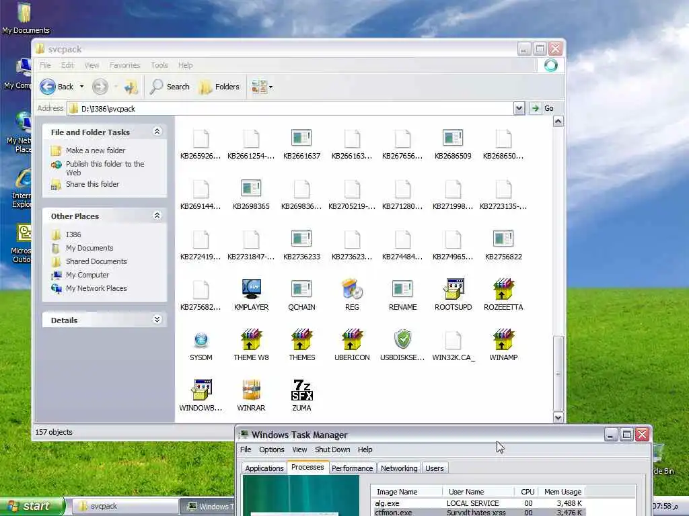Select the ROOTSUPD file icon

coord(454,289)
